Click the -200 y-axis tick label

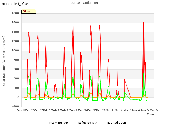pos(16,106)
